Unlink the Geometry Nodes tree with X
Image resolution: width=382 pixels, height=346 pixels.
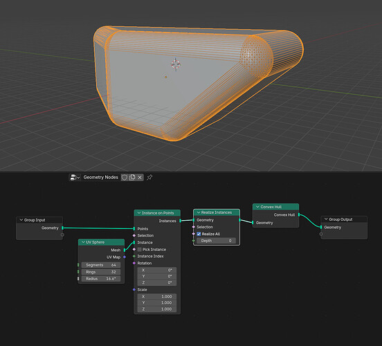140,177
